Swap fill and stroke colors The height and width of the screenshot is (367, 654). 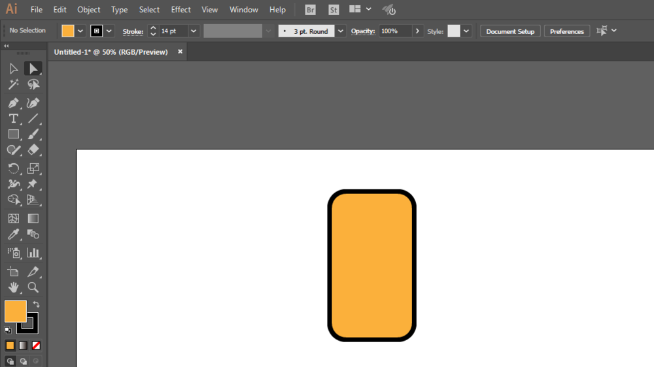click(x=37, y=304)
